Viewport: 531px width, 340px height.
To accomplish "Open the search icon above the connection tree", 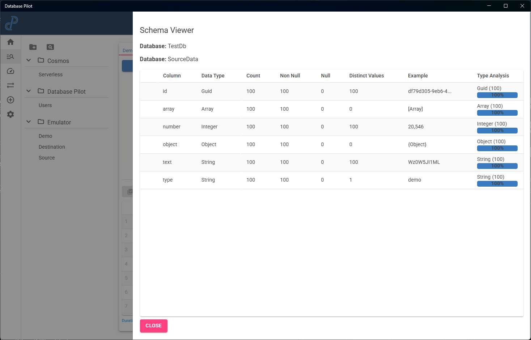I will [x=50, y=47].
